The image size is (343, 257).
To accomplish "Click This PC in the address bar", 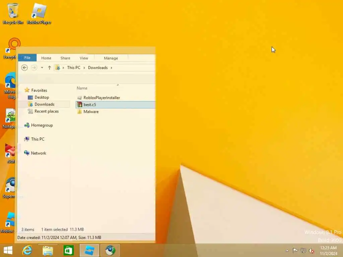I will pos(74,68).
